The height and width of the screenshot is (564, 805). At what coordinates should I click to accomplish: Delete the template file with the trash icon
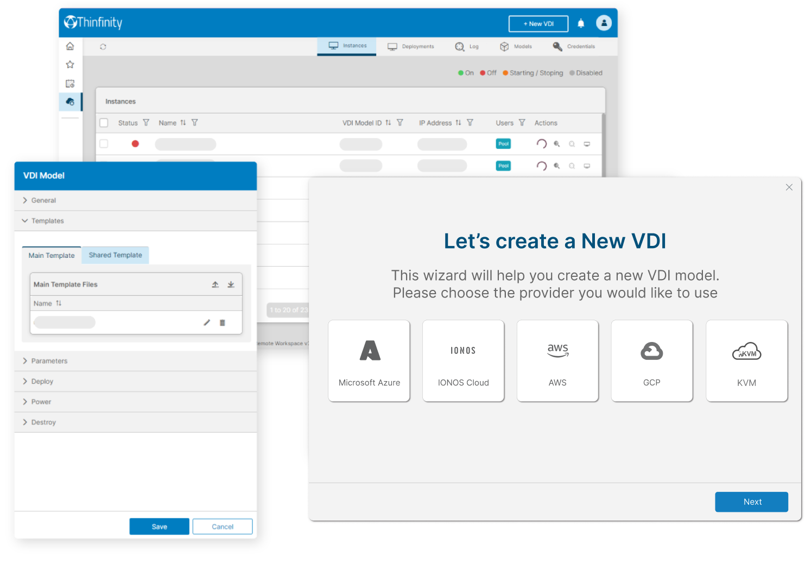pos(222,322)
